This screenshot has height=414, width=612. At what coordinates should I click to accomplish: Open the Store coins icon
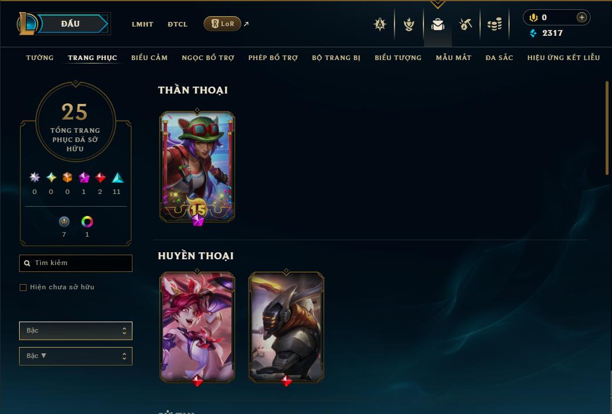point(495,24)
